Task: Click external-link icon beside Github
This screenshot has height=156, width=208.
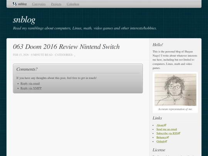Action: click(166, 141)
